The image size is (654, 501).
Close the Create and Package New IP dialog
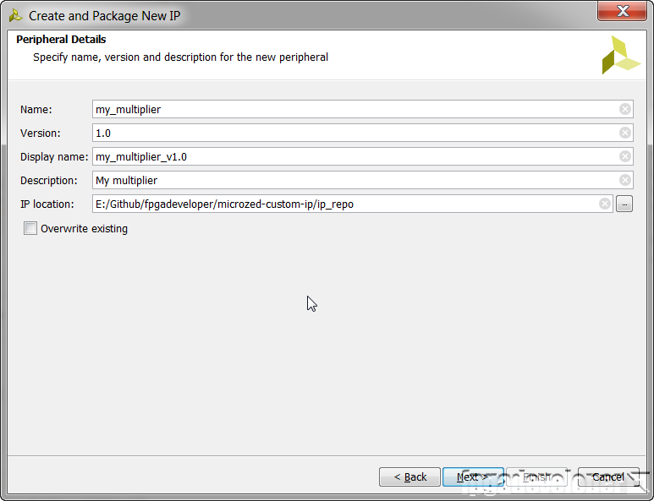coord(623,11)
